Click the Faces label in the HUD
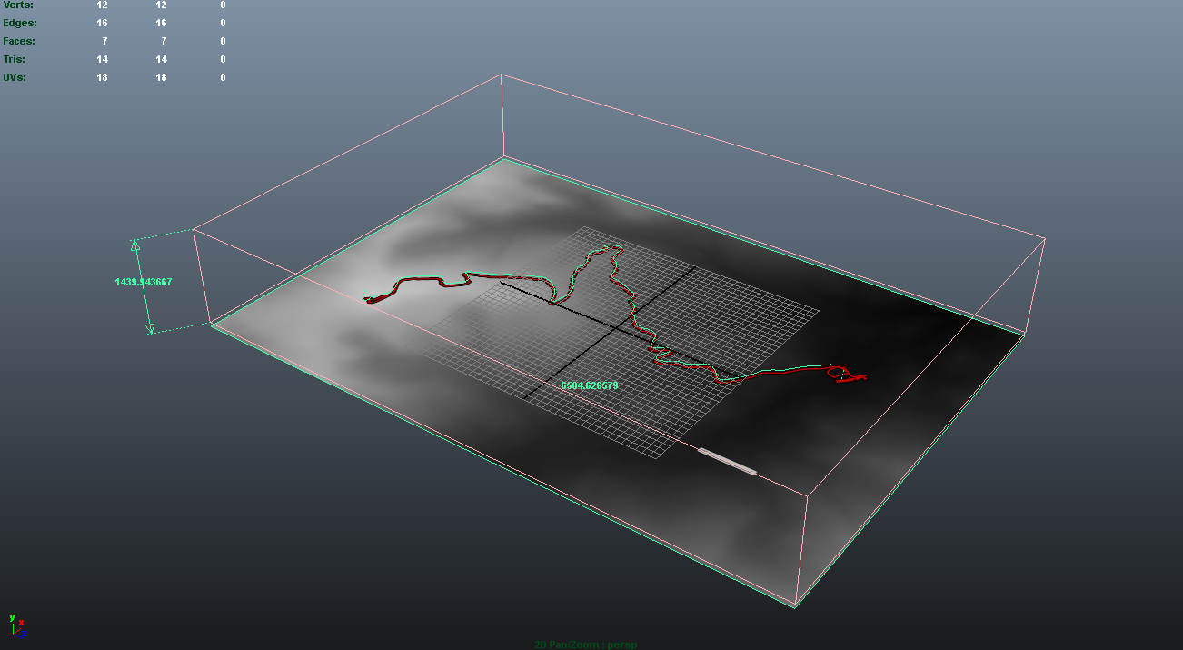This screenshot has height=650, width=1183. [19, 41]
